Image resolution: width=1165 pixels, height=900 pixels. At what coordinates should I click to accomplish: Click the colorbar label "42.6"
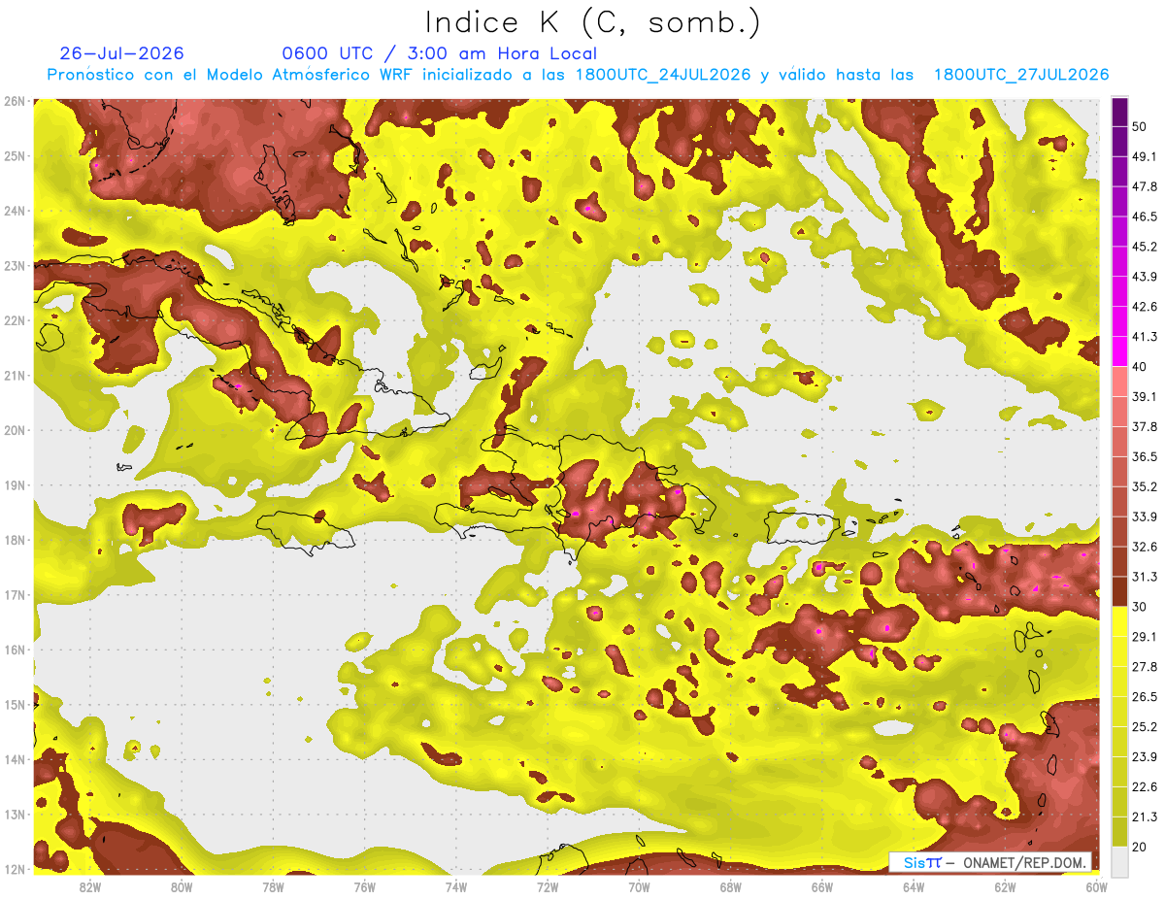point(1145,307)
